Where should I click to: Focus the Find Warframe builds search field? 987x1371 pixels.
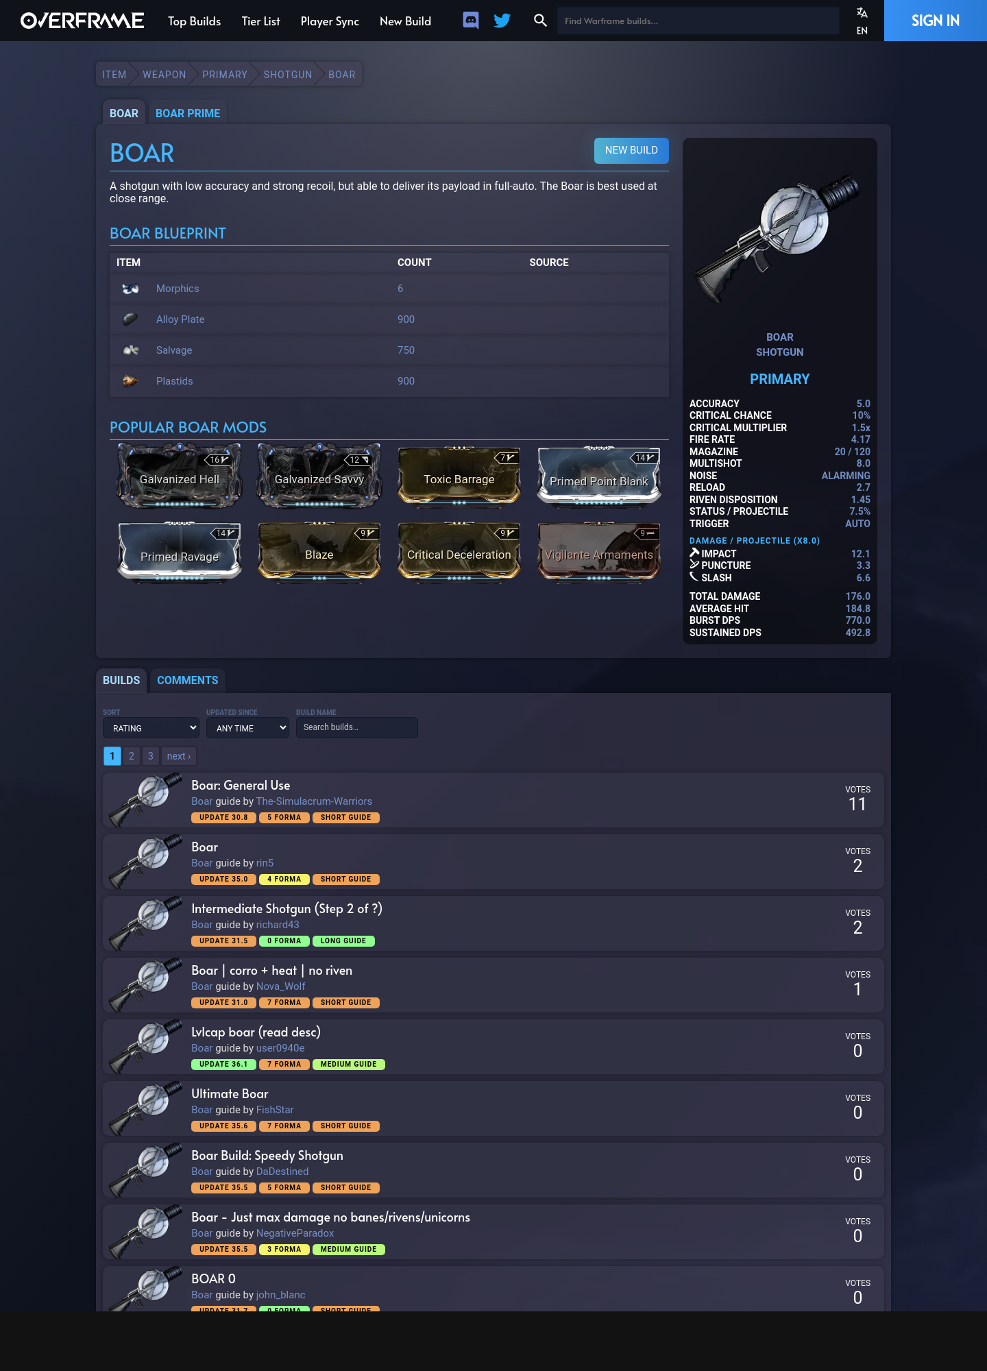[698, 21]
